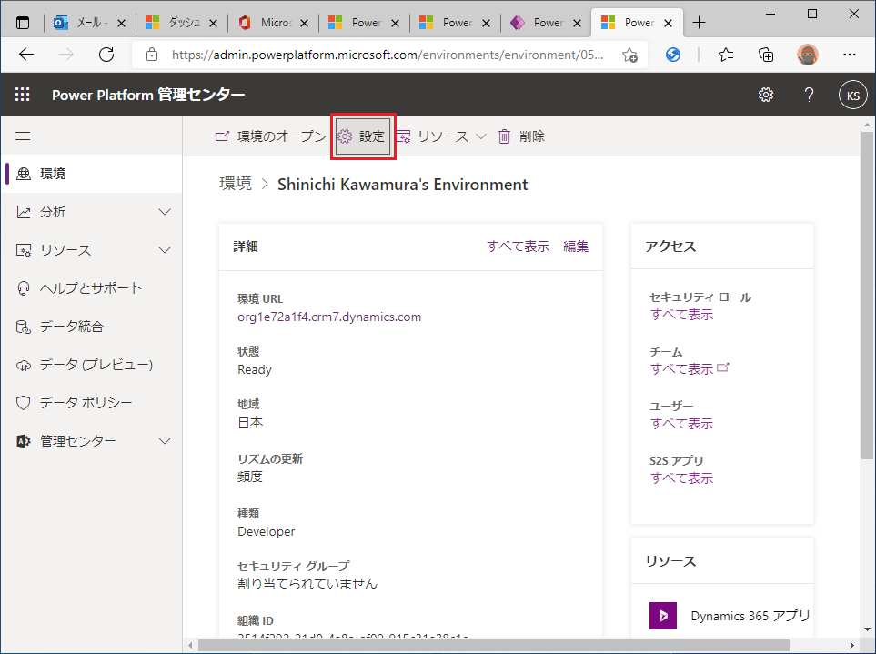Select the Ready 状態 value text
The width and height of the screenshot is (876, 654).
point(254,369)
